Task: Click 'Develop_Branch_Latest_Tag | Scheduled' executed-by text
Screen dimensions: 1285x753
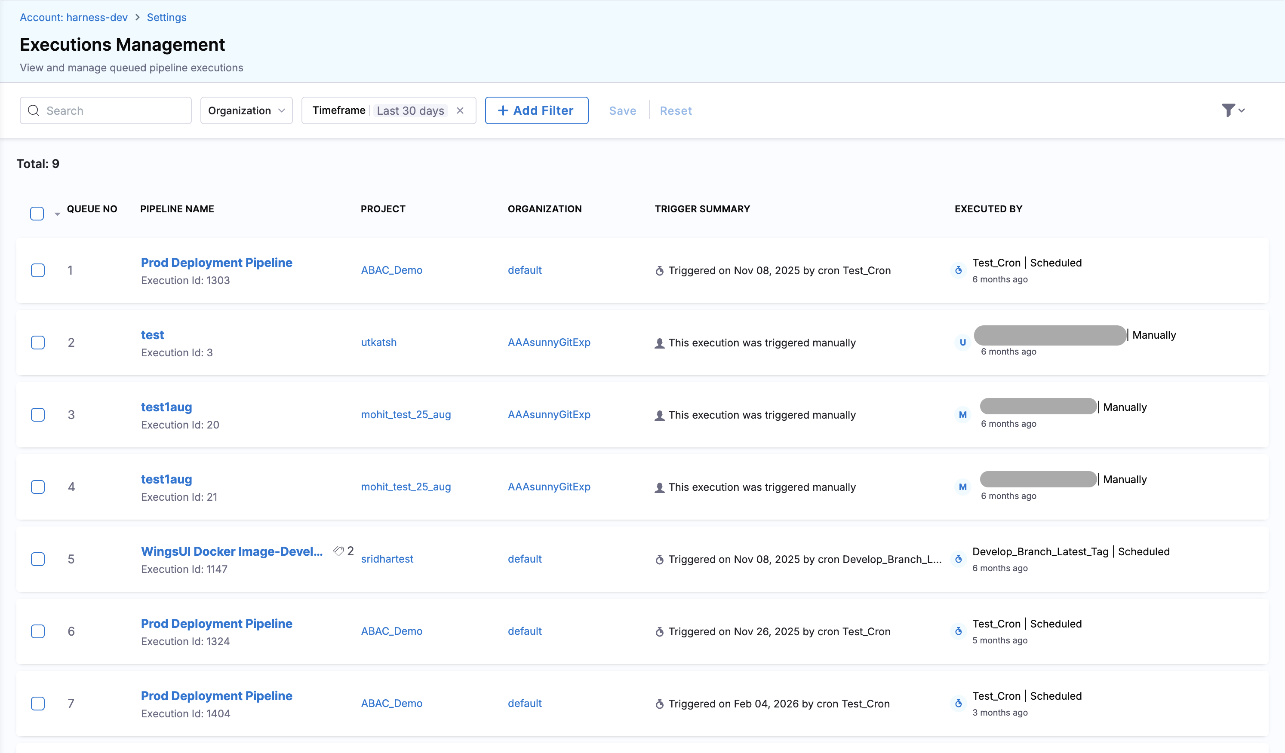Action: 1071,552
